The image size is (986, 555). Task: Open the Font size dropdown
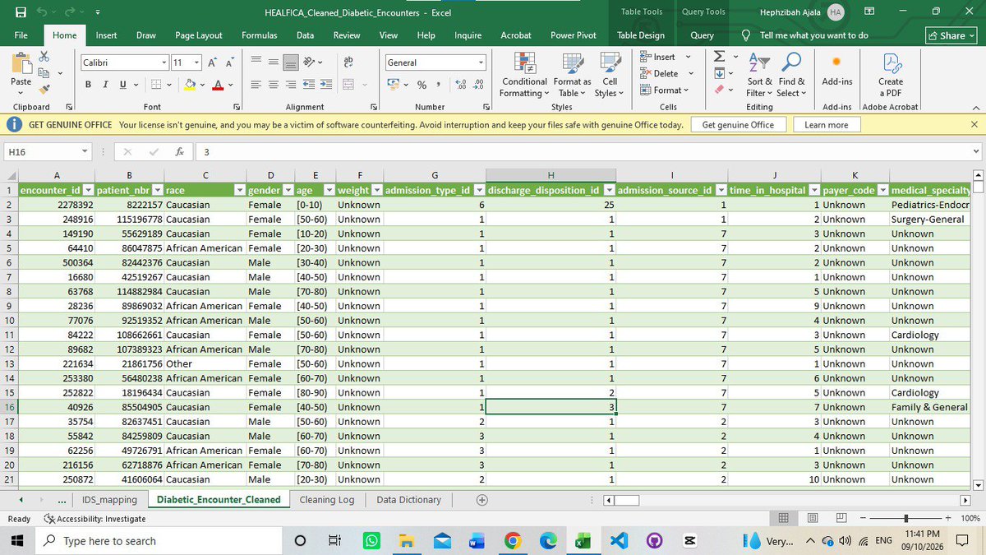[197, 62]
